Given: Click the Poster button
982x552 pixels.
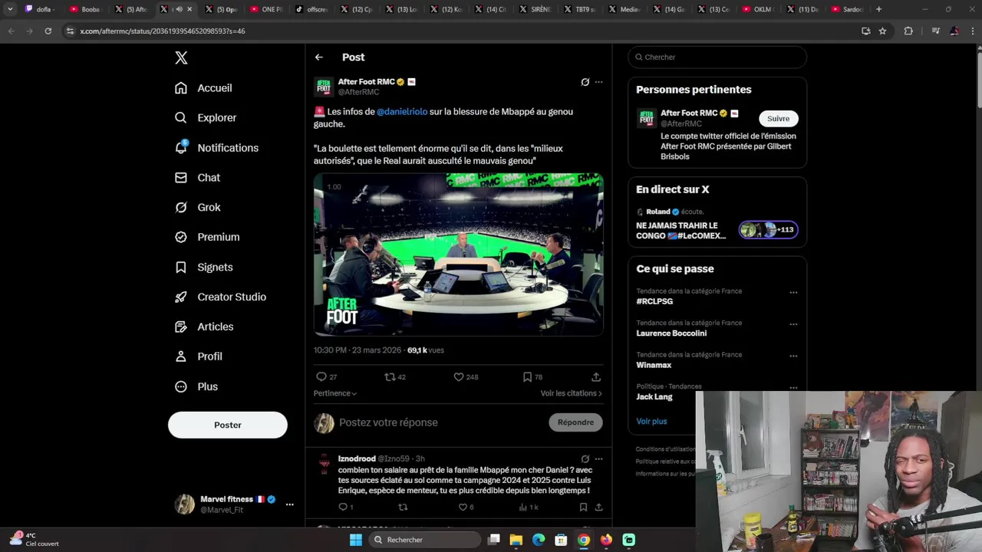Looking at the screenshot, I should (228, 425).
